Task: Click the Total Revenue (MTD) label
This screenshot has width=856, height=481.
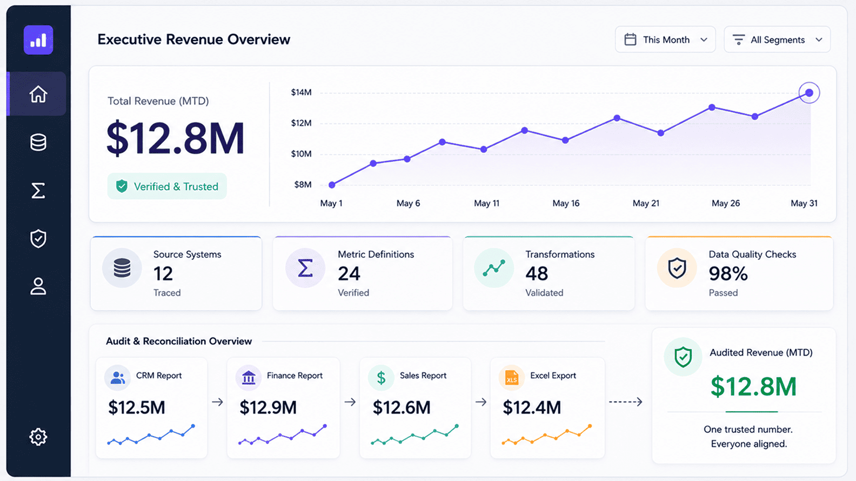Action: [x=158, y=101]
